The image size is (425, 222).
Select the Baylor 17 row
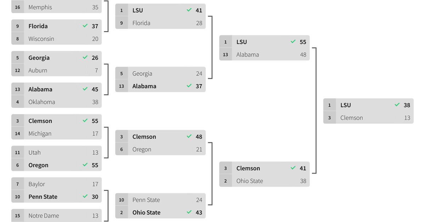[56, 184]
